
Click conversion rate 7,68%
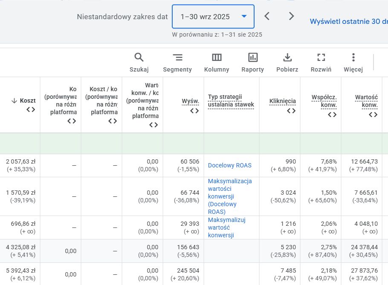pos(329,161)
